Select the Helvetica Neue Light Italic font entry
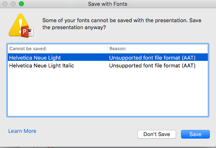The image size is (216, 148). pos(42,65)
